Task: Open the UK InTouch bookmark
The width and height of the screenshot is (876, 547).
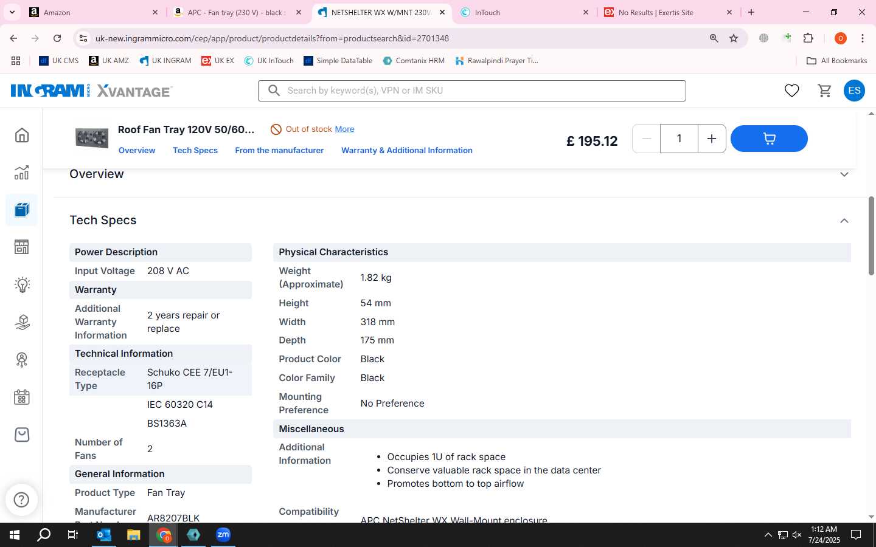Action: (269, 61)
